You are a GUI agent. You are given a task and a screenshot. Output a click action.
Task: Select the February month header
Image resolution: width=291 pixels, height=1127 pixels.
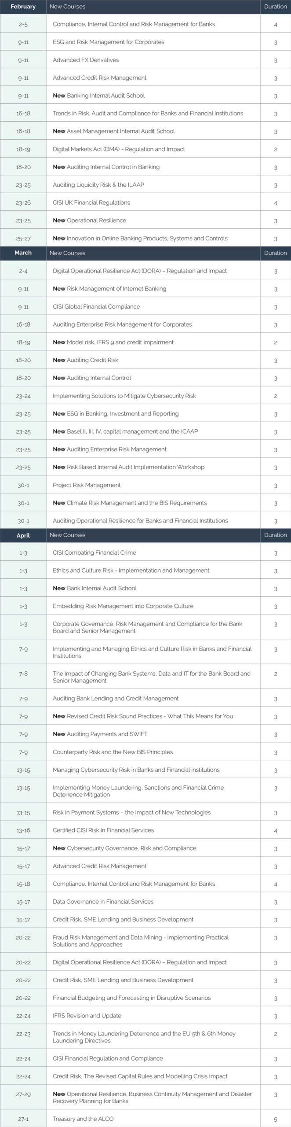point(23,7)
